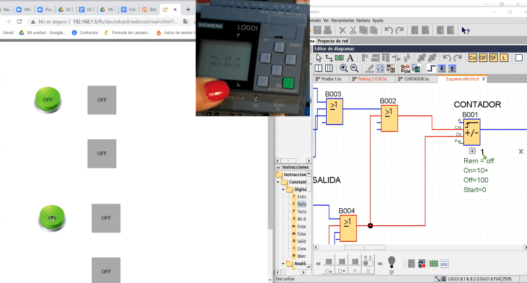The height and width of the screenshot is (283, 527).
Task: Collapse the Instrucciones panel header arrow
Action: pyautogui.click(x=278, y=167)
